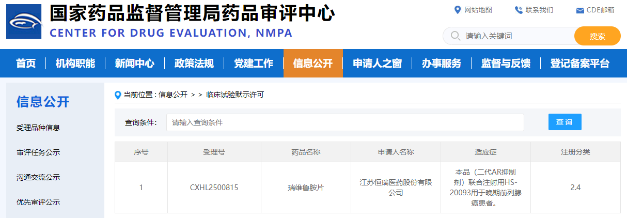Open 受理品种信息 in the sidebar
The width and height of the screenshot is (627, 218).
coord(38,128)
